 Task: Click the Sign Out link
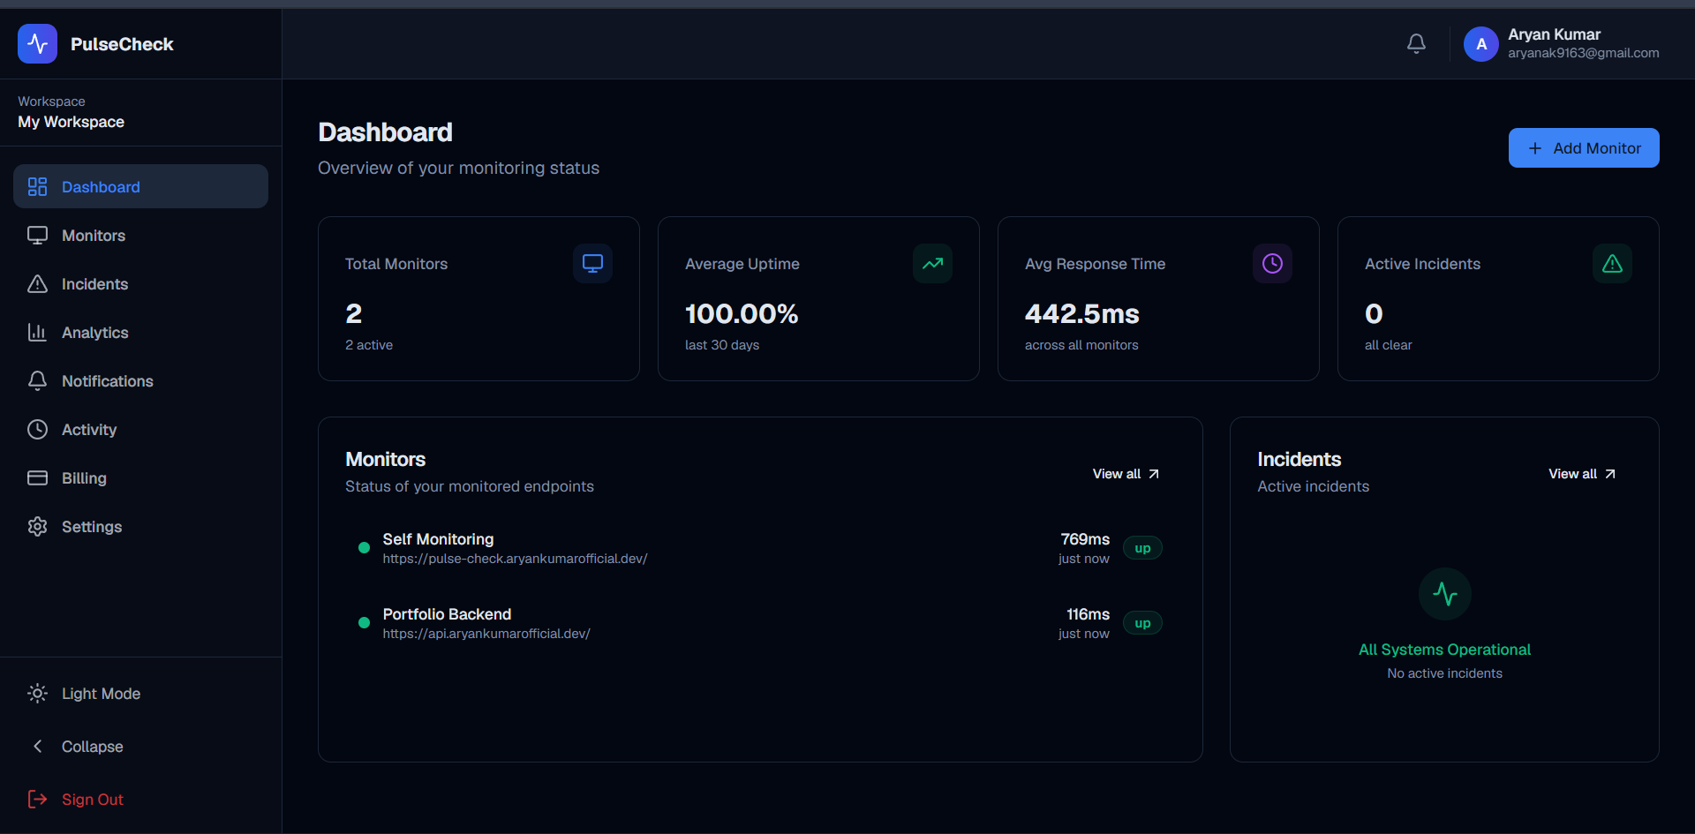141,799
